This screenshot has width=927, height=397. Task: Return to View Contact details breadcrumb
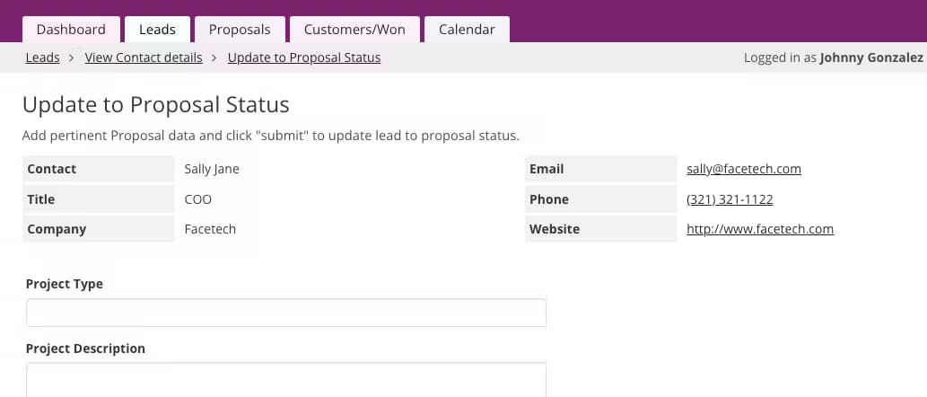144,57
